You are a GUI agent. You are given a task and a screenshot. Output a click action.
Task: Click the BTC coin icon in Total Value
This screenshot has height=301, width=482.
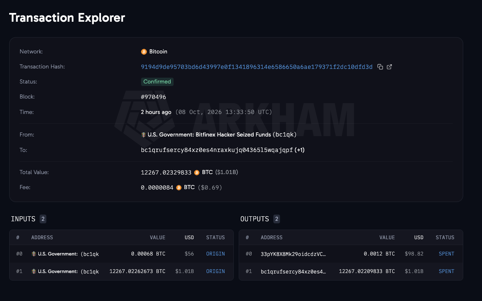point(197,172)
